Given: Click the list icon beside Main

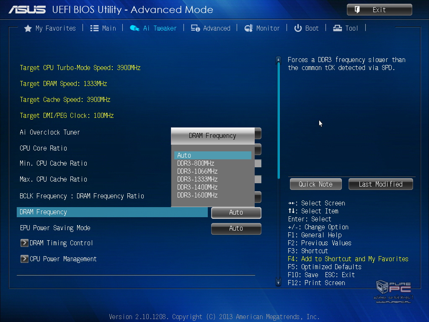Looking at the screenshot, I should pos(94,29).
